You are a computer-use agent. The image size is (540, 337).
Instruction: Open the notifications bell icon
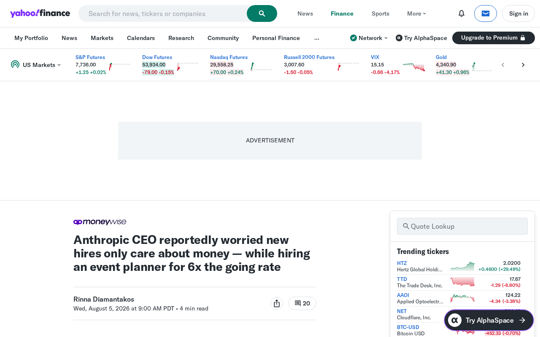point(462,13)
